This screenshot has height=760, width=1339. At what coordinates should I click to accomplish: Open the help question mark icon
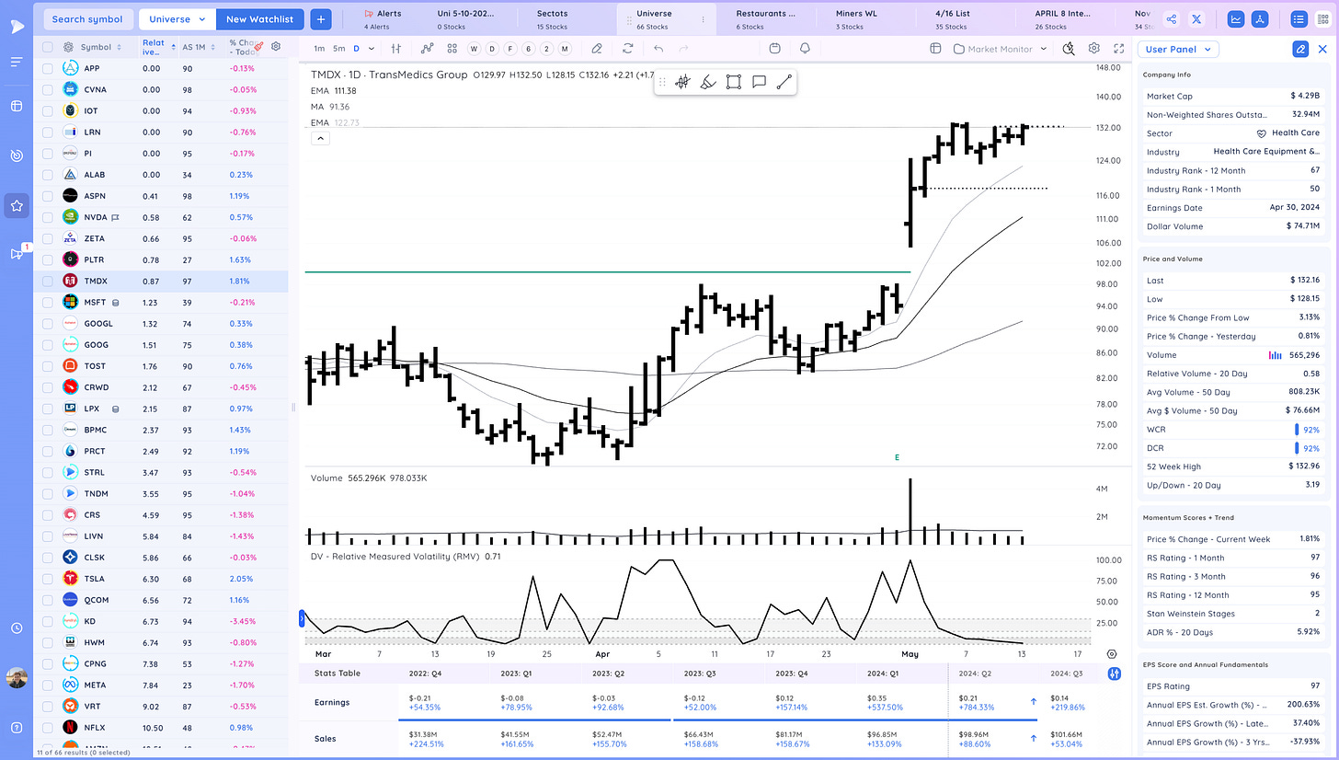[x=17, y=730]
